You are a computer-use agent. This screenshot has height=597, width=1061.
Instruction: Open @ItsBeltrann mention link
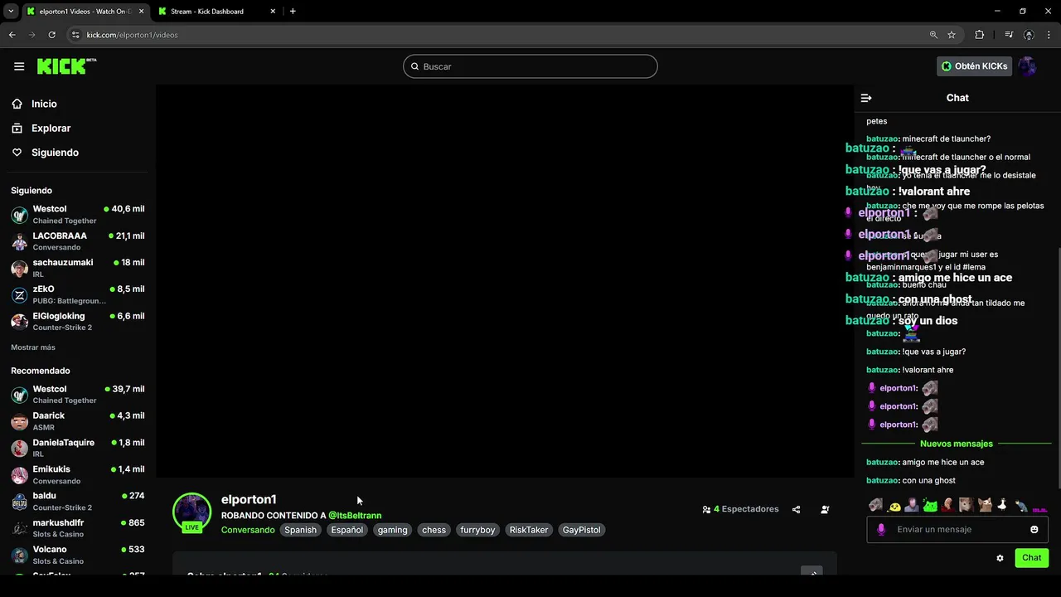click(x=355, y=516)
